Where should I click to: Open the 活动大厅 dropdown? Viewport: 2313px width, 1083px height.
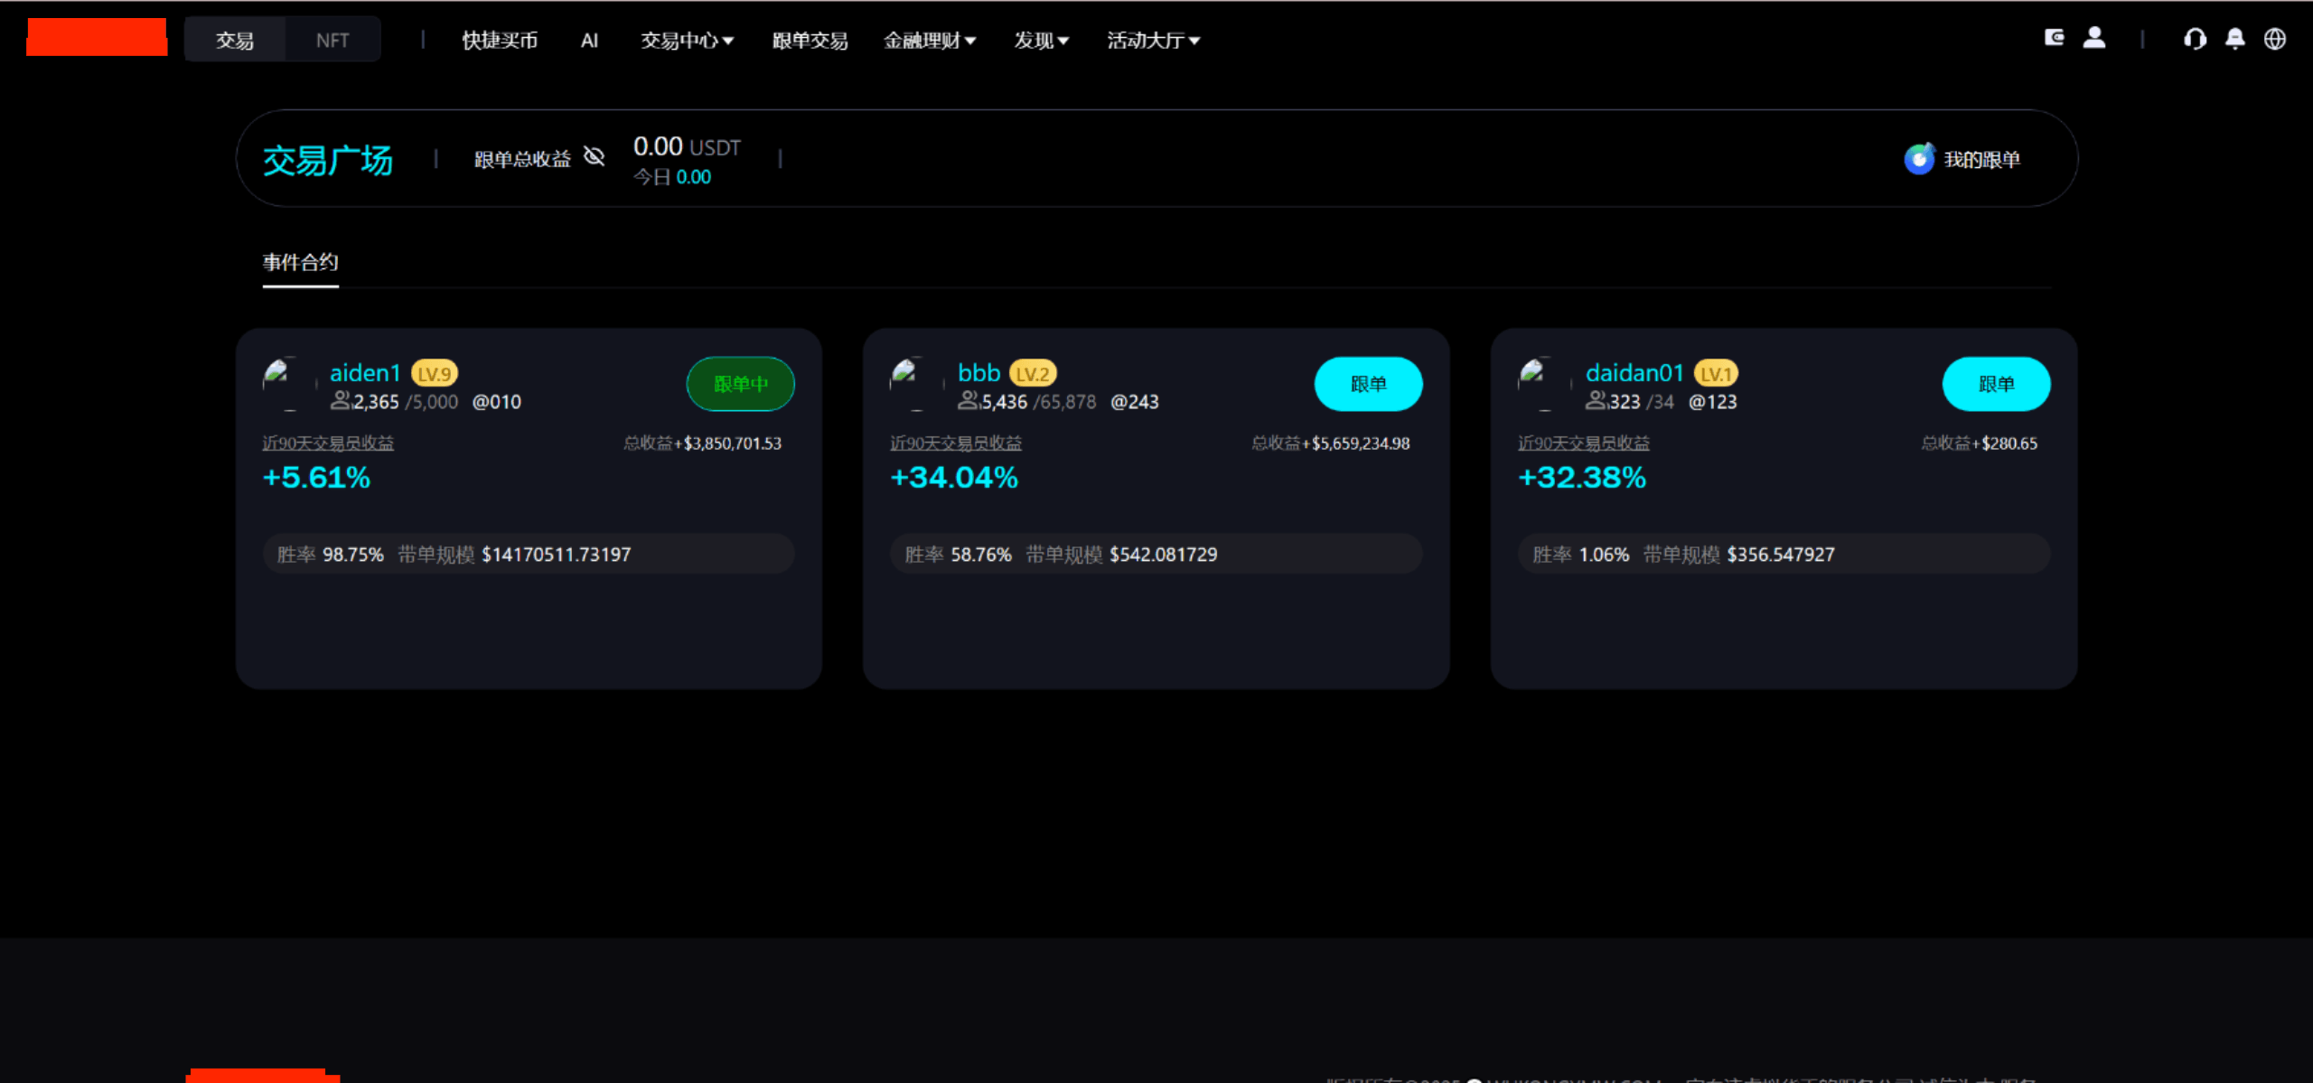[x=1151, y=40]
